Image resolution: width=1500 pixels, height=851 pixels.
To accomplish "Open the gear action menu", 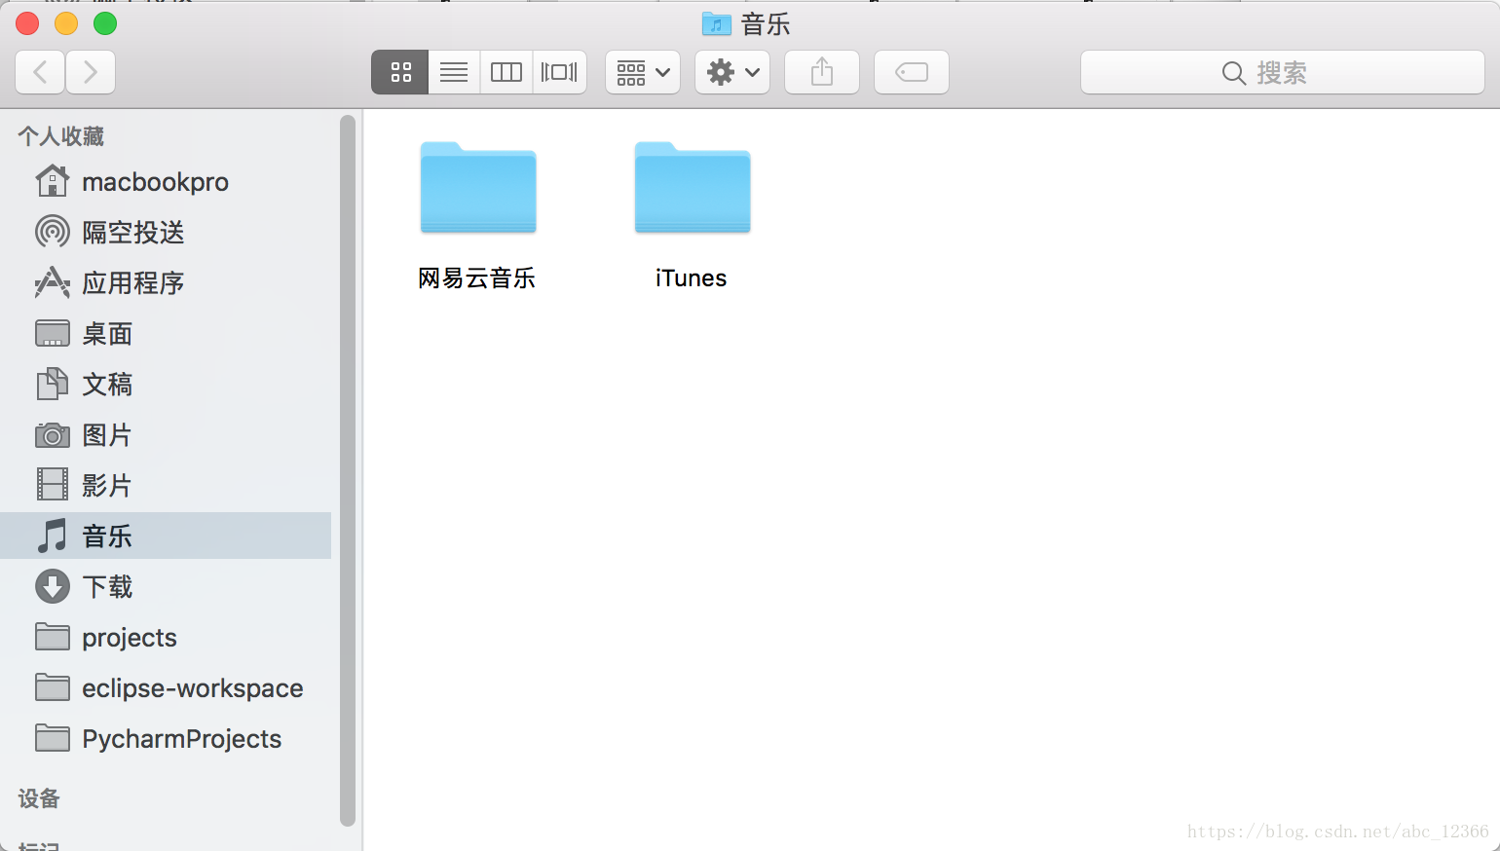I will 732,72.
